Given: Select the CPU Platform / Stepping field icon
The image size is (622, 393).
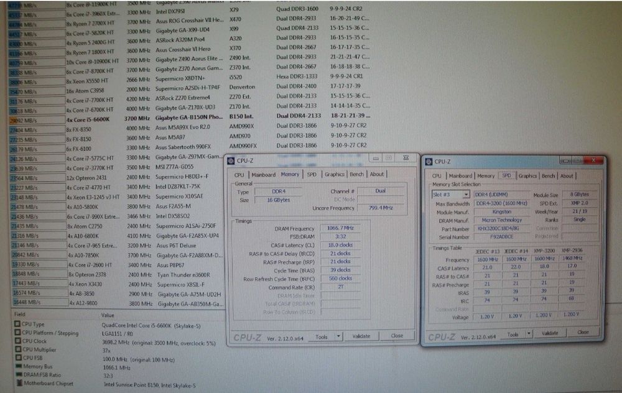Looking at the screenshot, I should click(x=17, y=332).
